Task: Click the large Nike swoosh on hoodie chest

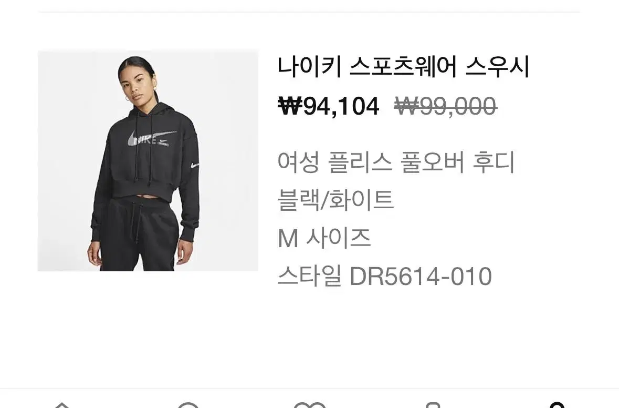Action: pyautogui.click(x=152, y=138)
